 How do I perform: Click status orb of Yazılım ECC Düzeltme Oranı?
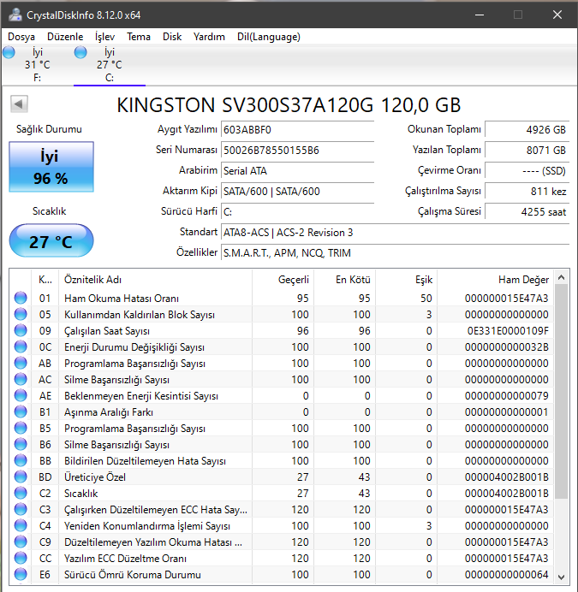click(x=21, y=558)
